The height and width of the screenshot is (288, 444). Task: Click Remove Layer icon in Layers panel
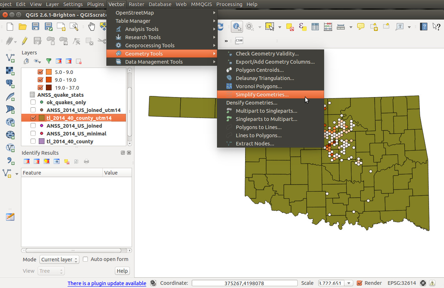79,61
